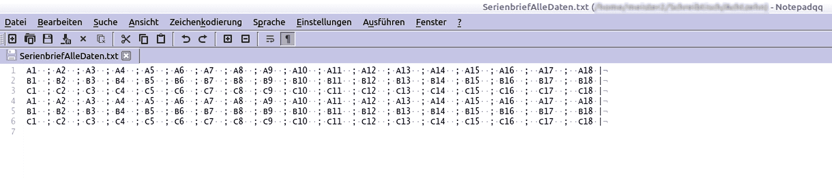Toggle word wrap in the toolbar
The width and height of the screenshot is (832, 178).
click(x=270, y=39)
